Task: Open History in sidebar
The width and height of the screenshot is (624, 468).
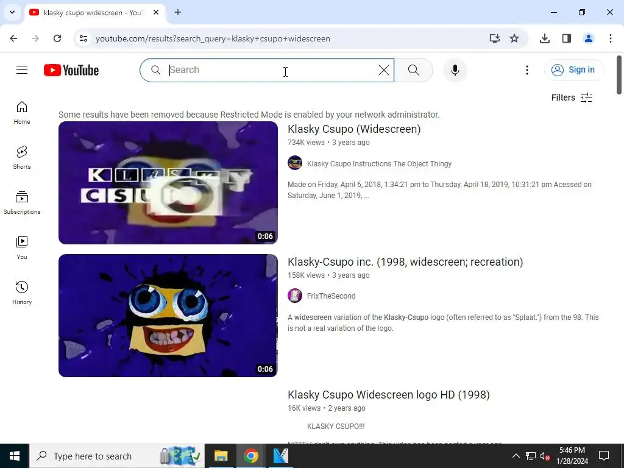Action: pyautogui.click(x=22, y=293)
